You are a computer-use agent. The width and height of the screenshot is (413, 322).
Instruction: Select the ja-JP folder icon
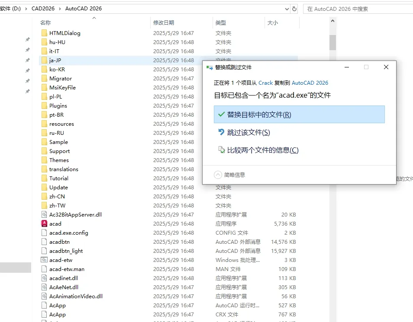click(x=44, y=60)
